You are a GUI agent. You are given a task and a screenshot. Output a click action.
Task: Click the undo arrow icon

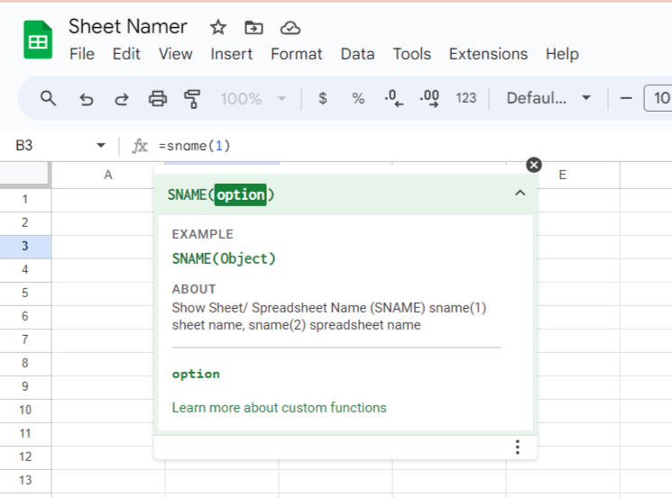click(87, 98)
